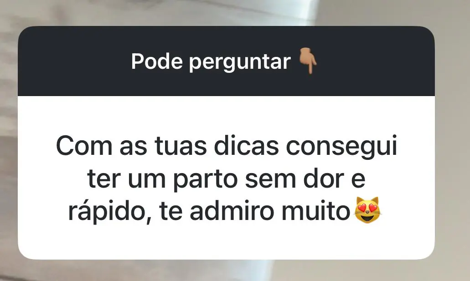Tap the 'Pode perguntar' header text
Viewport: 470px width, 281px height.
coord(211,62)
